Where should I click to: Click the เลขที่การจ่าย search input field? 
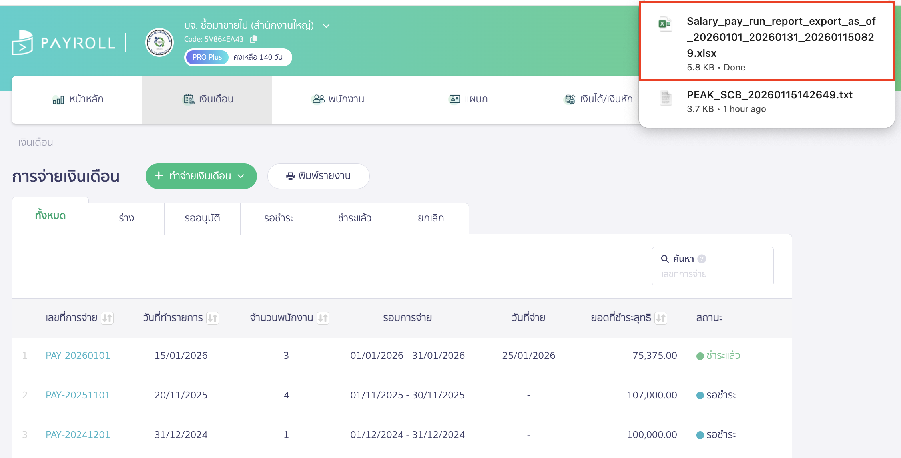712,274
